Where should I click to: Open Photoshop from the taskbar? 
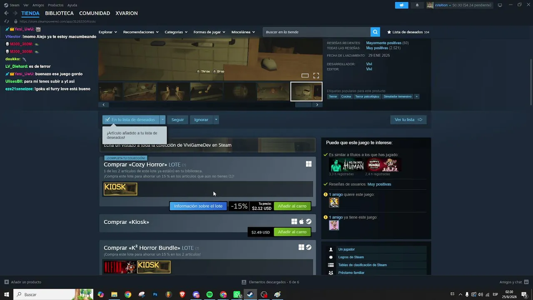[155, 295]
